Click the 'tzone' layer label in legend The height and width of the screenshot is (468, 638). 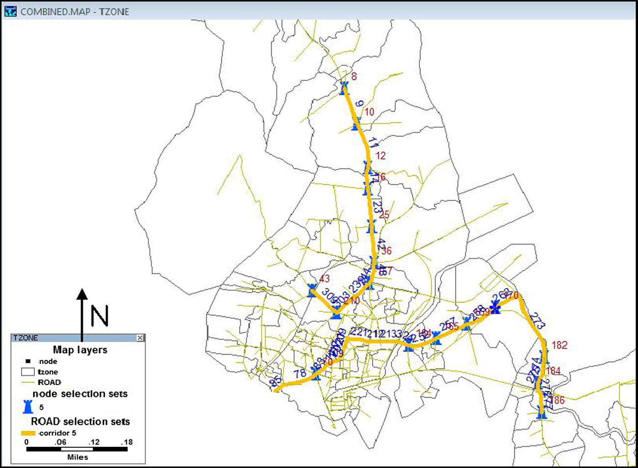(48, 372)
